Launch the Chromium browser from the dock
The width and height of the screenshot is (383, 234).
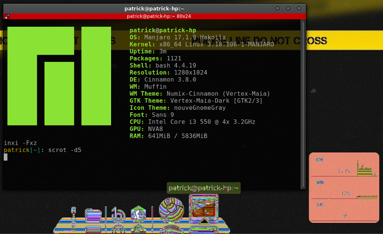click(x=171, y=210)
